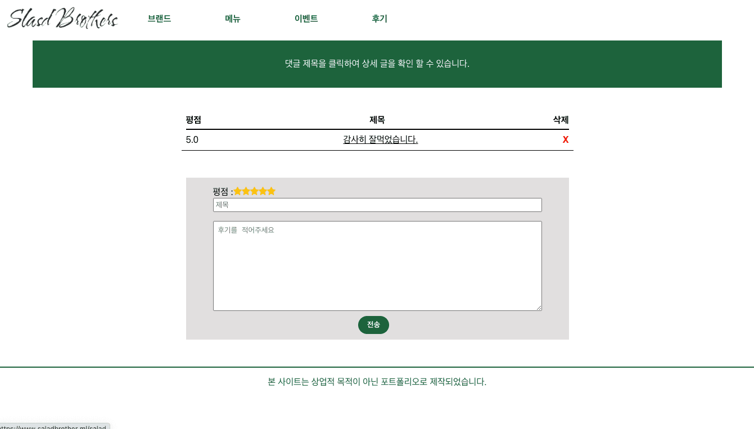Open the review 감사히 잘먹었습니다
This screenshot has height=429, width=754.
pyautogui.click(x=380, y=139)
